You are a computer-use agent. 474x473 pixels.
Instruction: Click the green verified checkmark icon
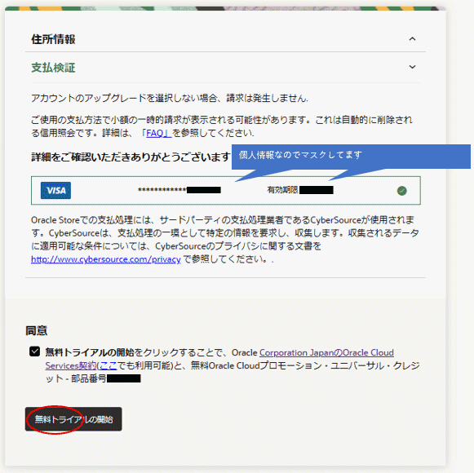pyautogui.click(x=401, y=191)
